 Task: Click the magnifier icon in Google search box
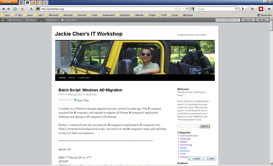236,9
